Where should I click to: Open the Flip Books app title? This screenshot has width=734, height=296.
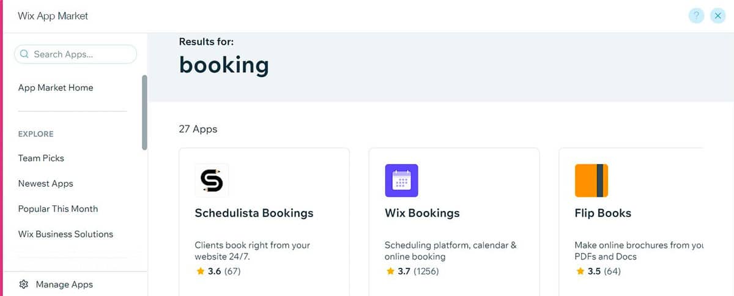click(x=603, y=213)
